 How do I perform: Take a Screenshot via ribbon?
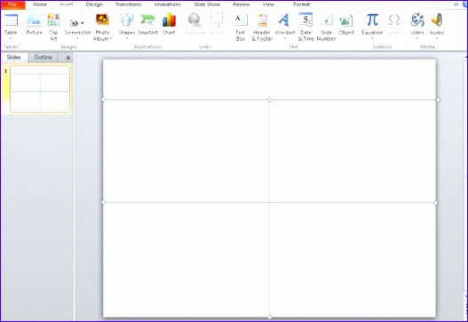click(x=77, y=27)
